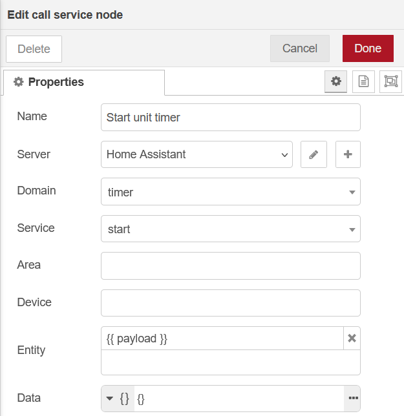404x416 pixels.
Task: Cancel the node edit
Action: pyautogui.click(x=300, y=48)
